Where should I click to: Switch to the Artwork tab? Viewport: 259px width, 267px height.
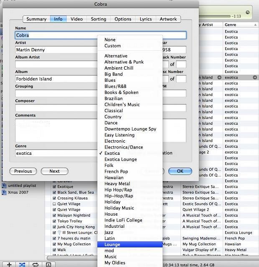click(168, 19)
